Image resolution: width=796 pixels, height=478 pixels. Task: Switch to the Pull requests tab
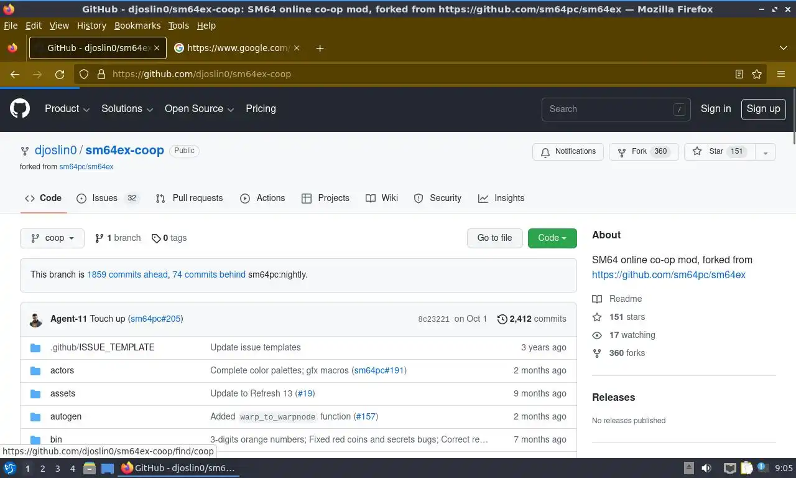189,198
